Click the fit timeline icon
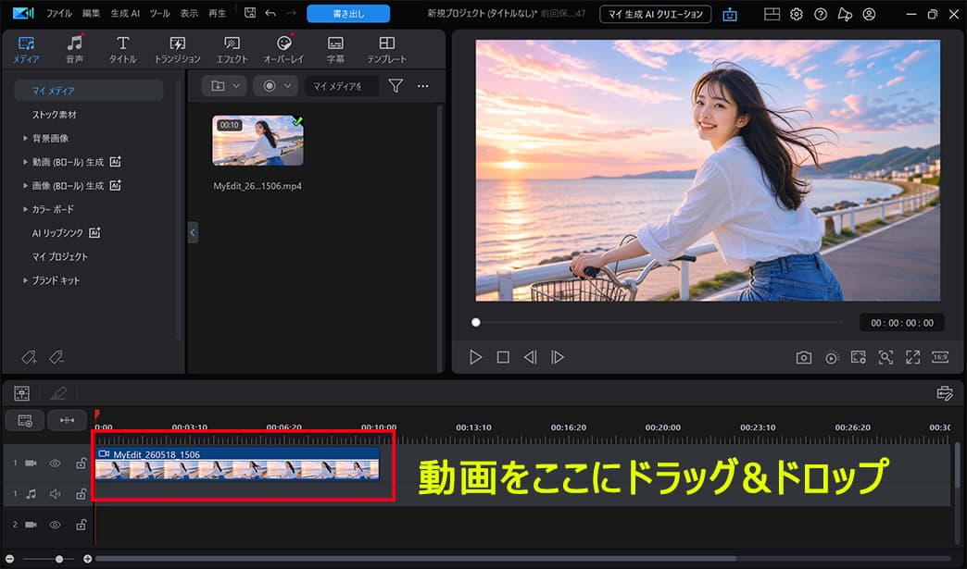967x569 pixels. pyautogui.click(x=68, y=421)
